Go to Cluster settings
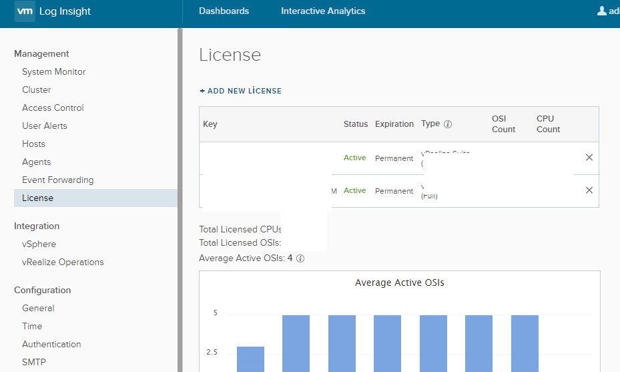620x372 pixels. [x=36, y=90]
